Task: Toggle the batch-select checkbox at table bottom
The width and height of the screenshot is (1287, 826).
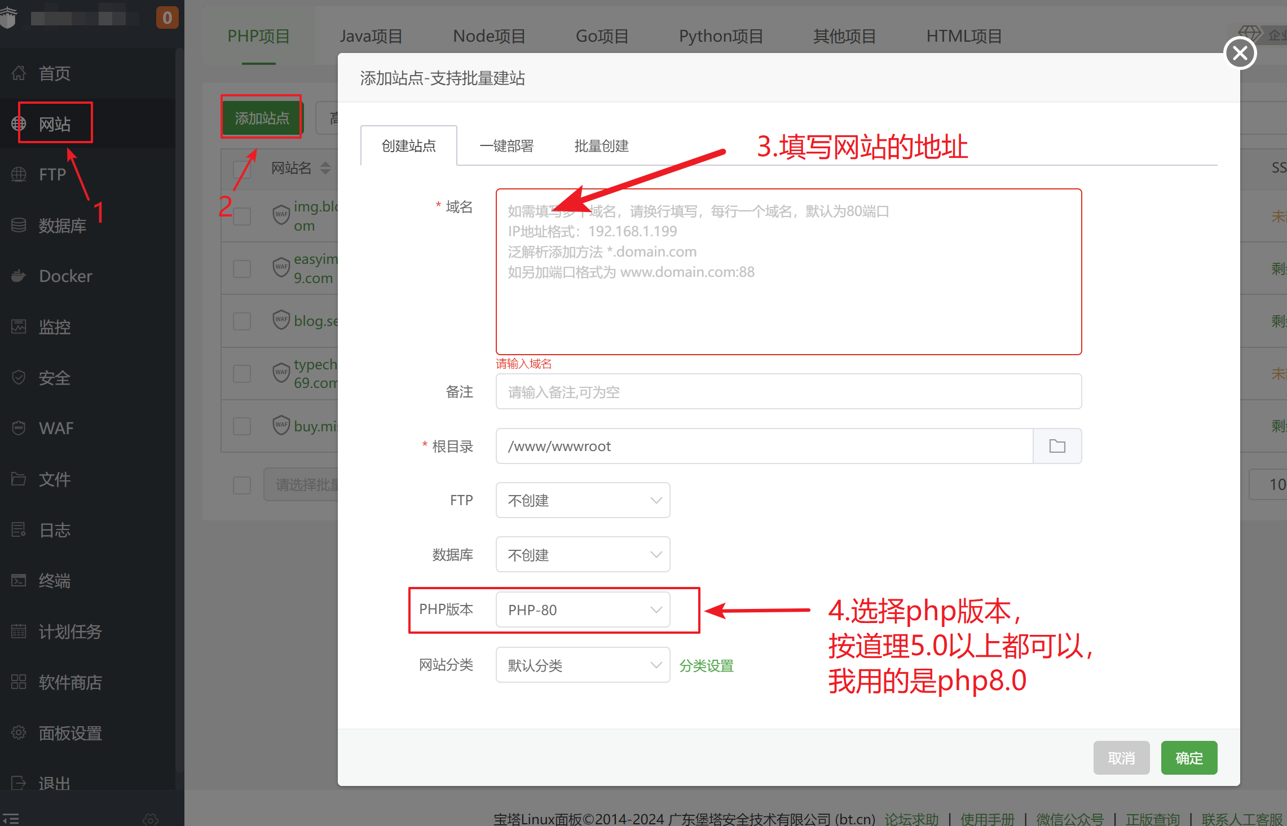Action: (242, 485)
